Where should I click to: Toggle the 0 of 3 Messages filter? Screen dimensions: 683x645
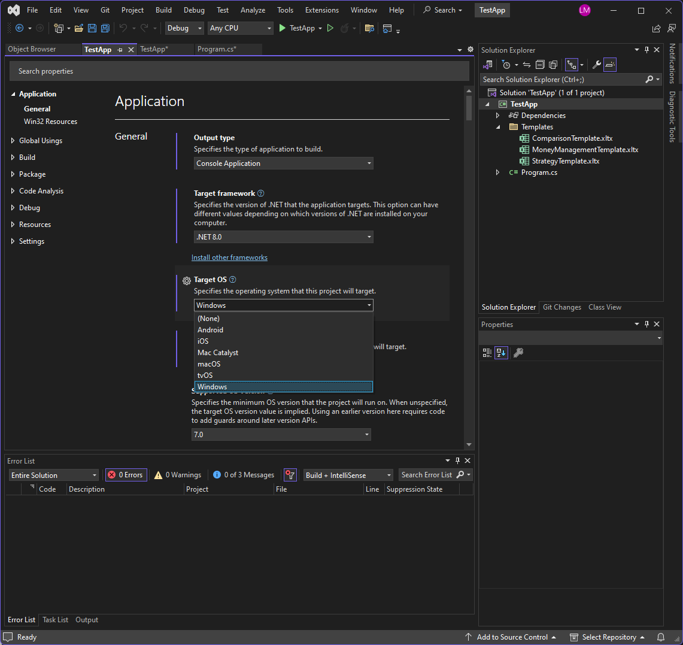[244, 475]
